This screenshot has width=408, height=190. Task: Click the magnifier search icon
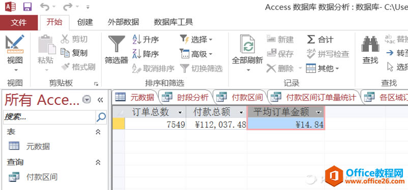(x=101, y=117)
